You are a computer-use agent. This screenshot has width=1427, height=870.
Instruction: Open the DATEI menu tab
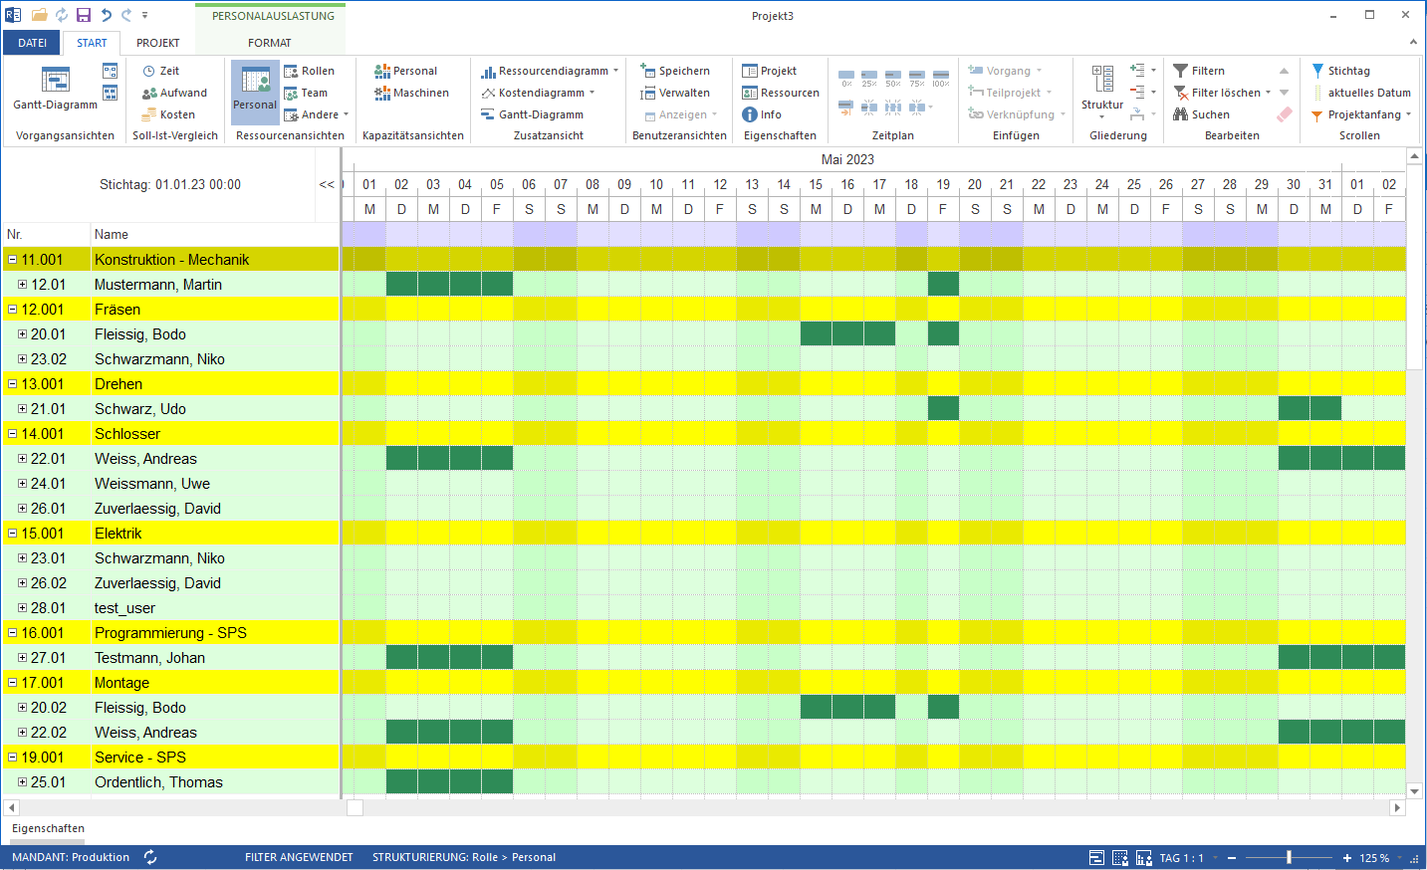[32, 43]
